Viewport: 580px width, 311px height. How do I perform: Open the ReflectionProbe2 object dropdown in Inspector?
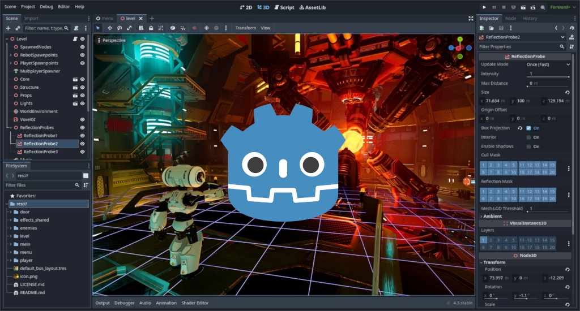click(522, 37)
